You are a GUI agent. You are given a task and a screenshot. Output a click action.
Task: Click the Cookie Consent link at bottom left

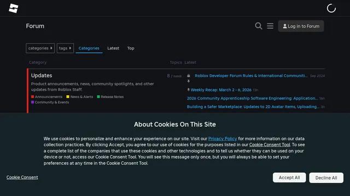tap(22, 177)
